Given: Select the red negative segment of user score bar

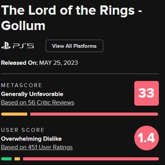Looking at the screenshot, I should (x=91, y=159).
